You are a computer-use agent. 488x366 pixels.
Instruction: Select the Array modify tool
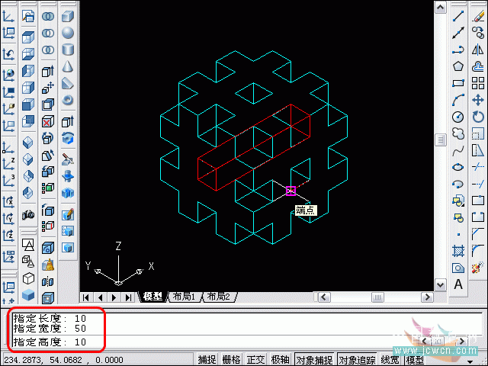[x=478, y=83]
